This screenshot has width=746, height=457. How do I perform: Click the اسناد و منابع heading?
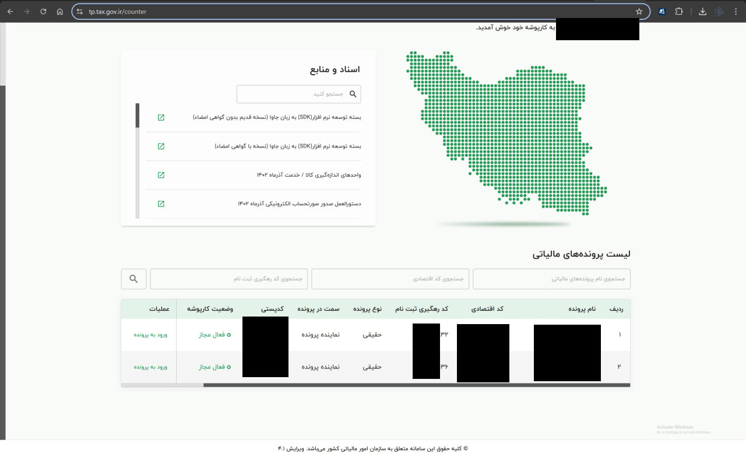pyautogui.click(x=335, y=69)
